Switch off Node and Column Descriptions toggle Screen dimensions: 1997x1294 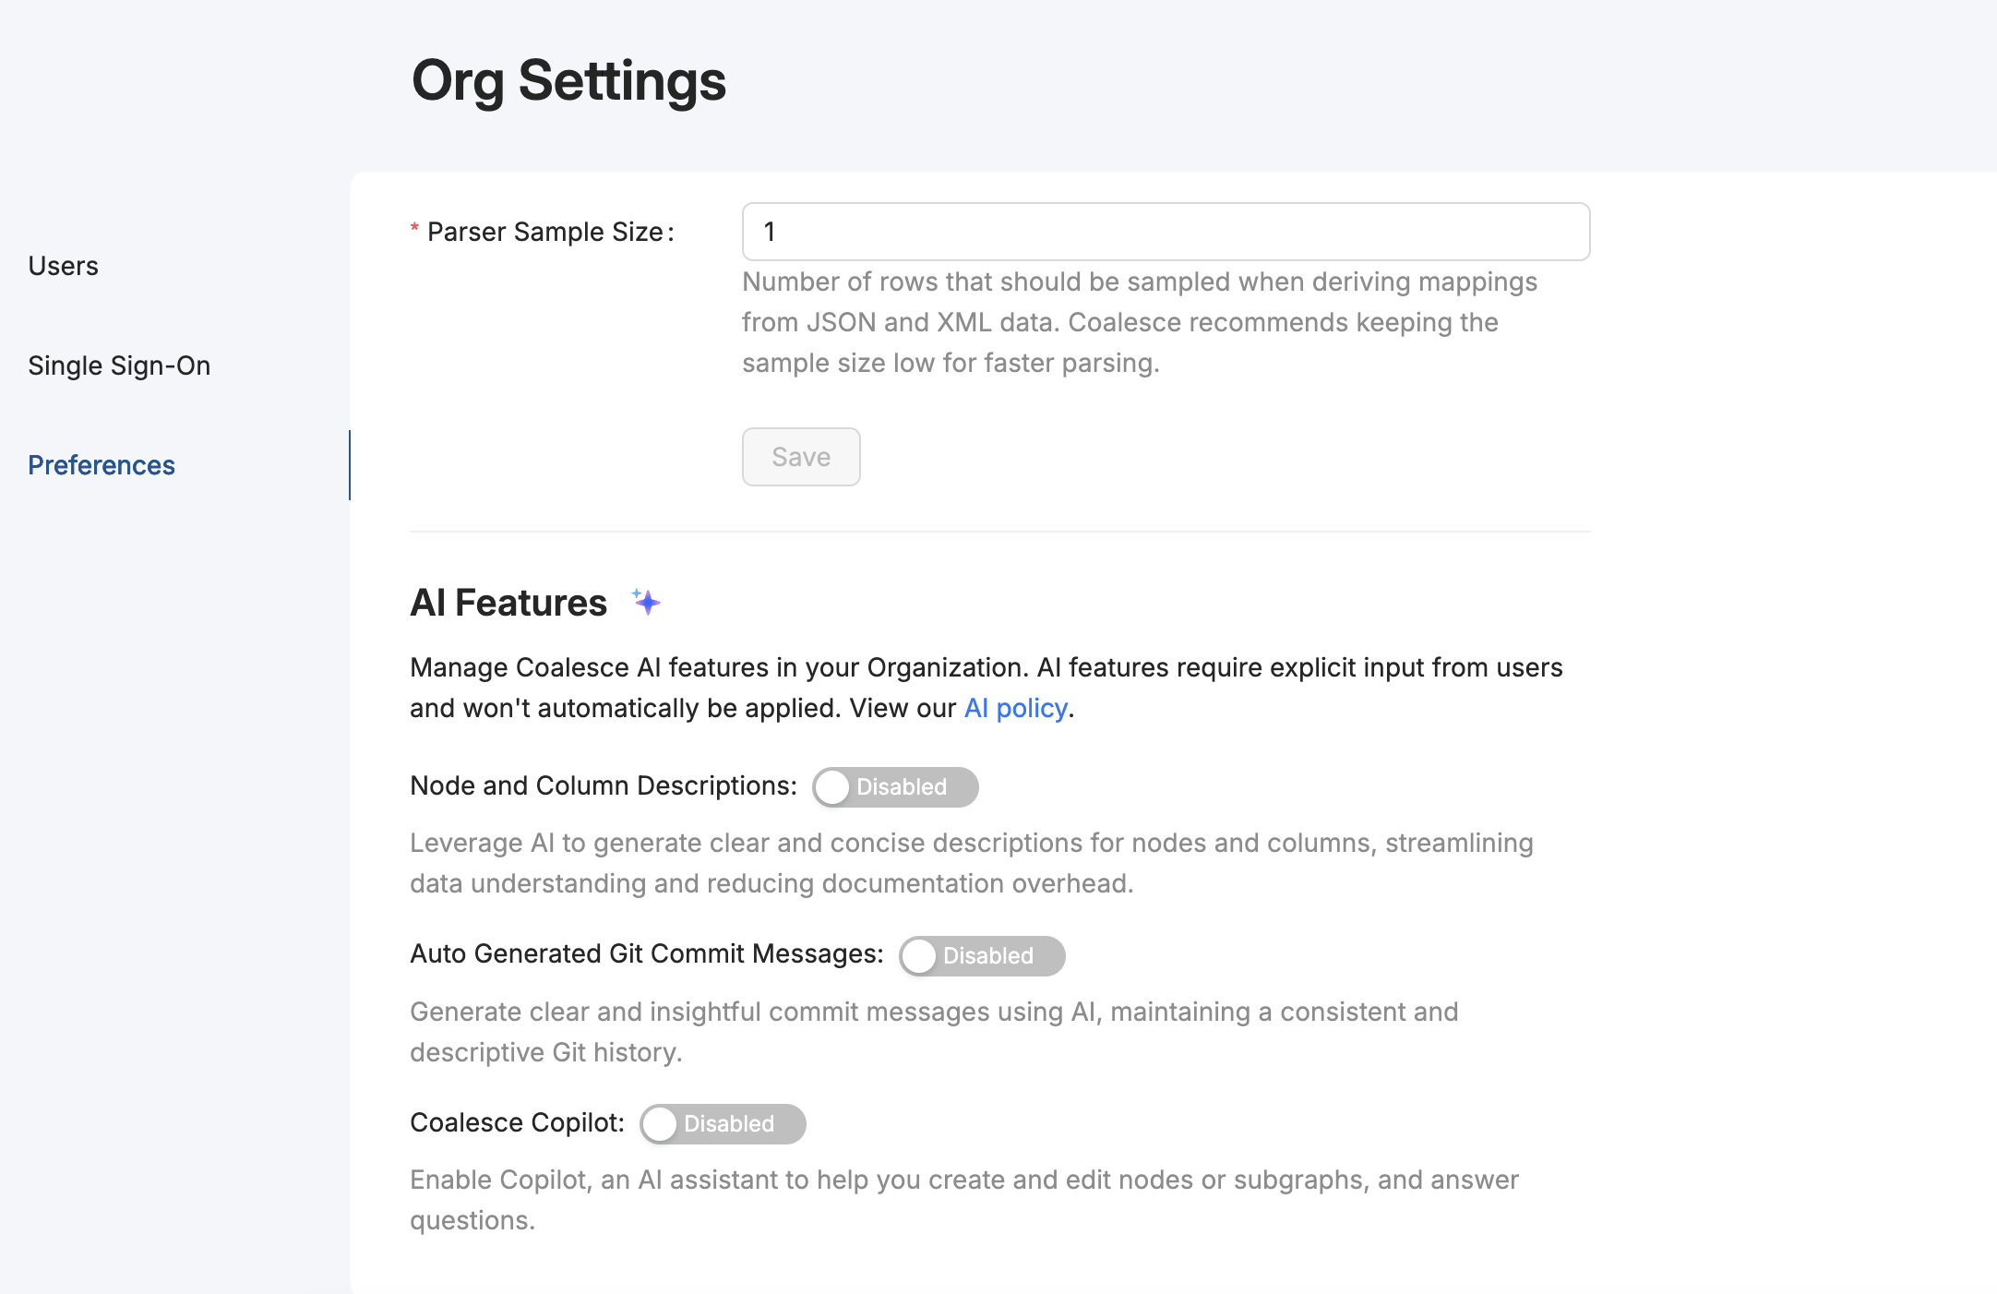[893, 787]
